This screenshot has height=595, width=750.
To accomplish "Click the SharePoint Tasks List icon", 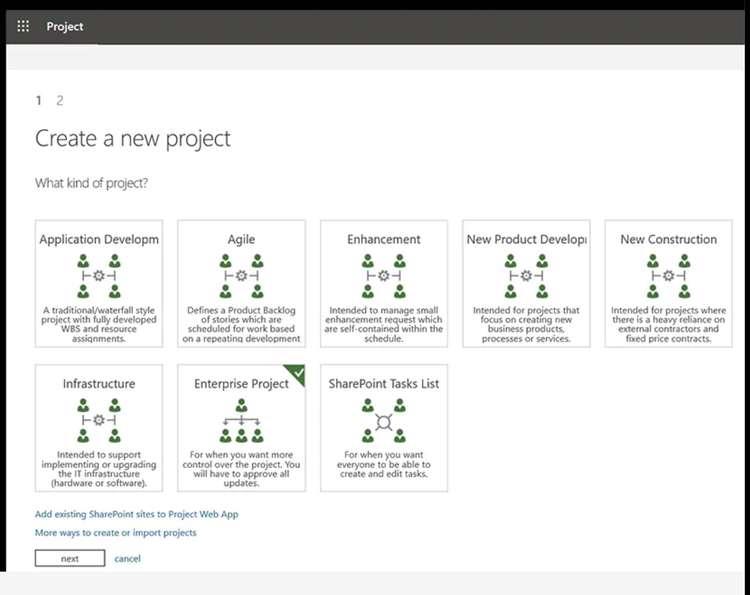I will [383, 420].
